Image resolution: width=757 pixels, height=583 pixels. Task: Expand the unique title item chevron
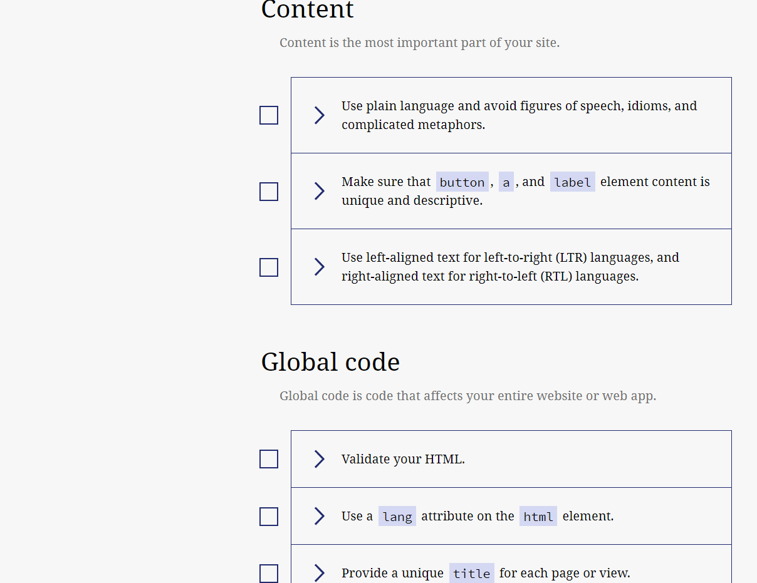tap(319, 573)
